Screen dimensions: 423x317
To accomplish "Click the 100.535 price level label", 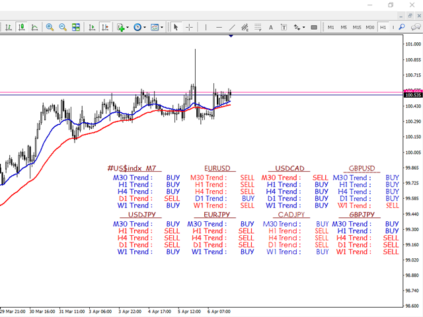I will coord(413,96).
